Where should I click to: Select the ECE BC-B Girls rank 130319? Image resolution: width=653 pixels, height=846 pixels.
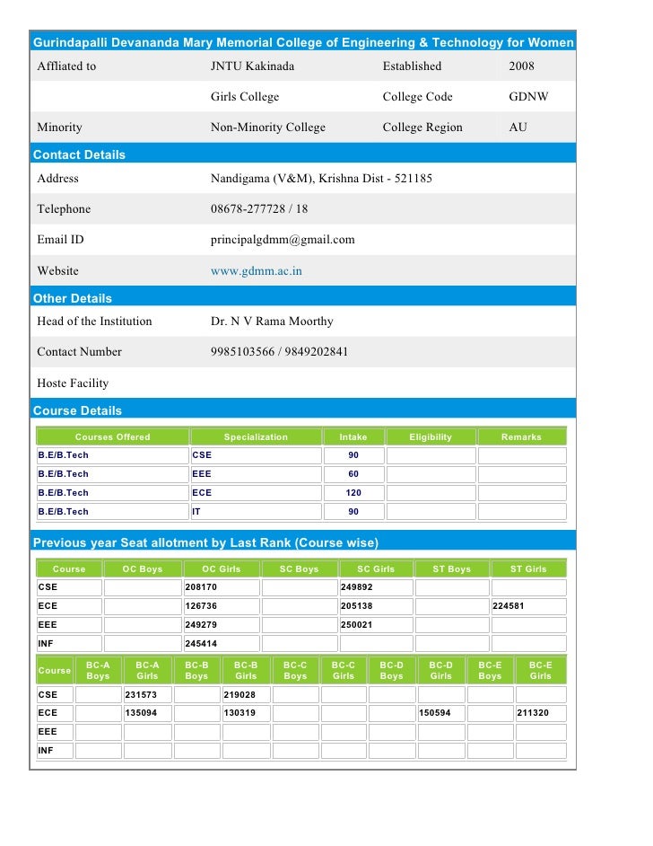click(x=239, y=713)
